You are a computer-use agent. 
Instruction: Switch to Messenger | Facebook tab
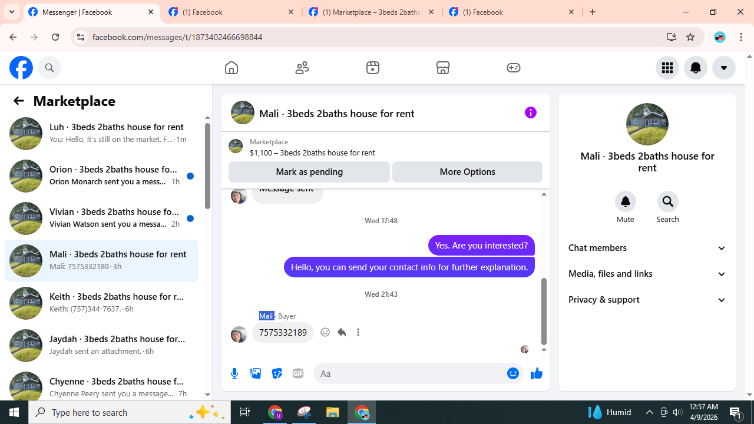[92, 12]
